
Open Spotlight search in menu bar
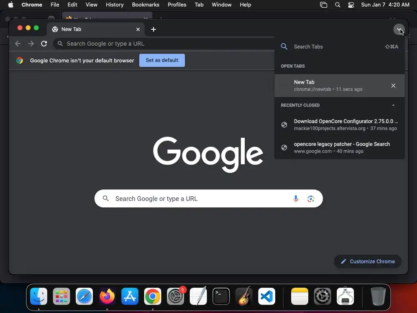[338, 5]
